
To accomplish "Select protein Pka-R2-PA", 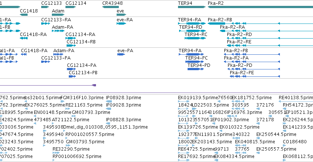I will tap(252, 62).
